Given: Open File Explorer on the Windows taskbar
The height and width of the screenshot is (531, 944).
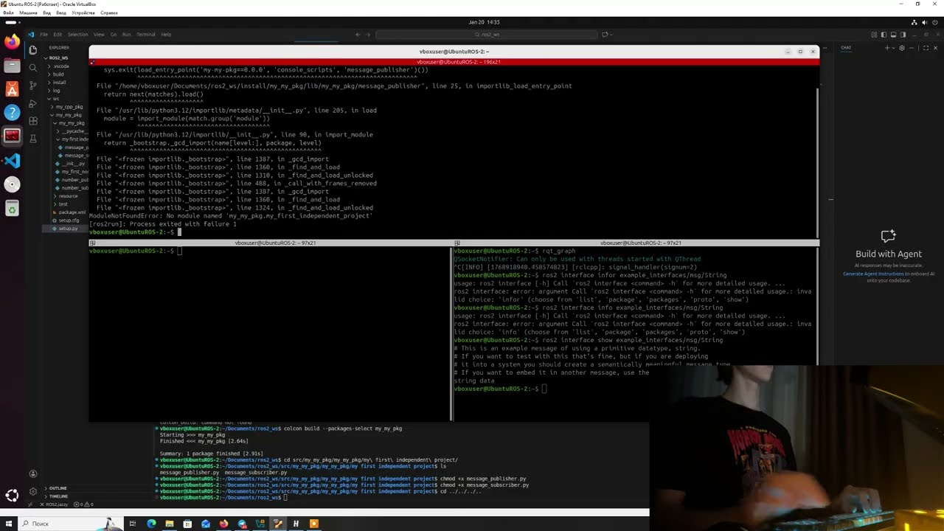Looking at the screenshot, I should point(170,524).
